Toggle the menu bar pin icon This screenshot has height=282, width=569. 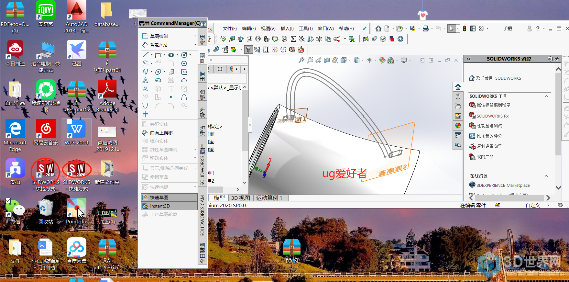tap(365, 28)
